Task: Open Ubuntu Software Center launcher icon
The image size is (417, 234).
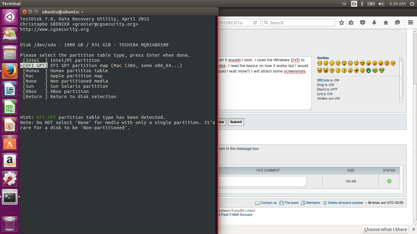Action: [10, 143]
